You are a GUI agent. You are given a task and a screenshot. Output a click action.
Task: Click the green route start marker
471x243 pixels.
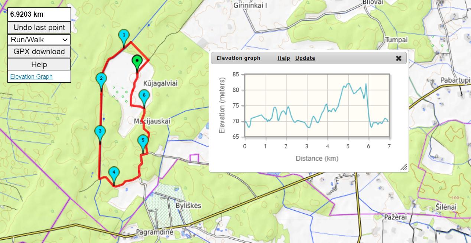click(x=137, y=61)
